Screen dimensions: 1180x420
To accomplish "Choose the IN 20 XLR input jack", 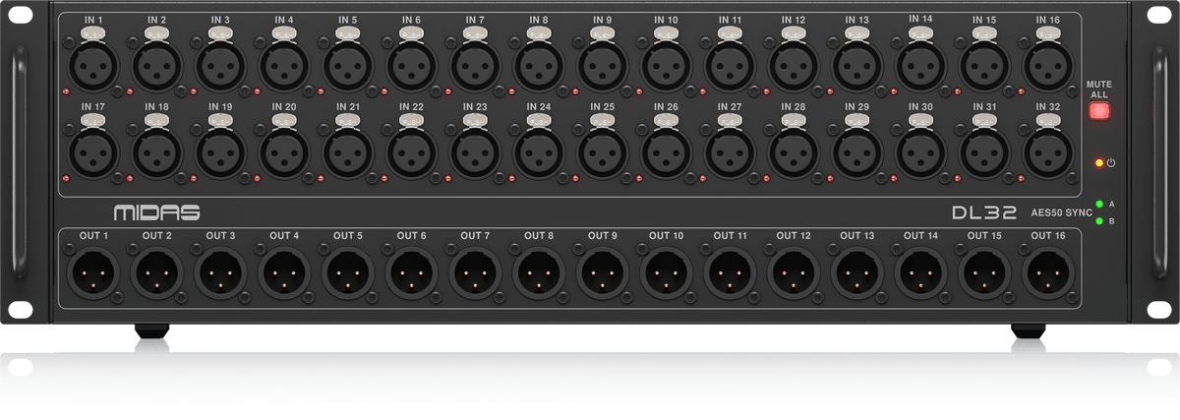I will coord(284,151).
